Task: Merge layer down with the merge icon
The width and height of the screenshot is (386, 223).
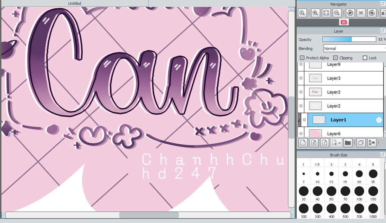Action: click(372, 143)
